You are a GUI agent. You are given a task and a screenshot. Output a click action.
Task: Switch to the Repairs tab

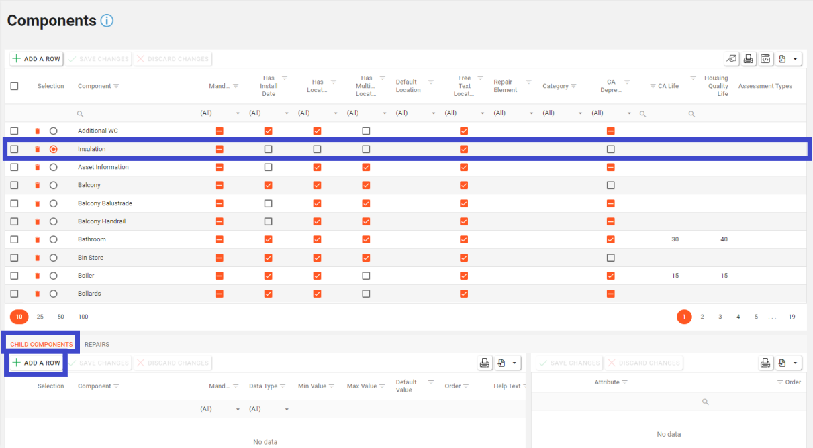tap(97, 344)
